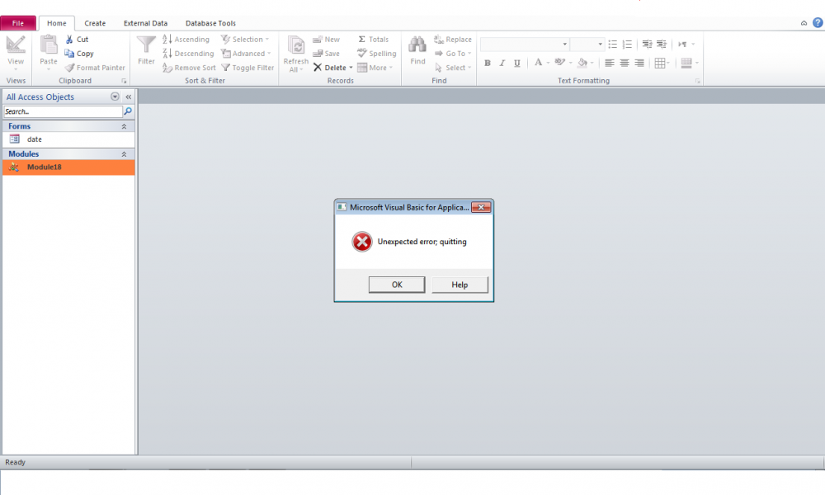Click OK in the error dialog
The width and height of the screenshot is (825, 495).
[x=397, y=285]
